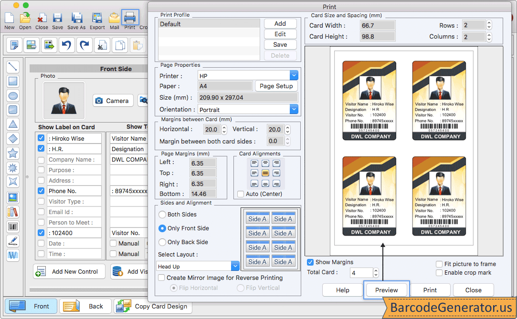Switch to the Front tab
The width and height of the screenshot is (517, 319).
click(31, 306)
